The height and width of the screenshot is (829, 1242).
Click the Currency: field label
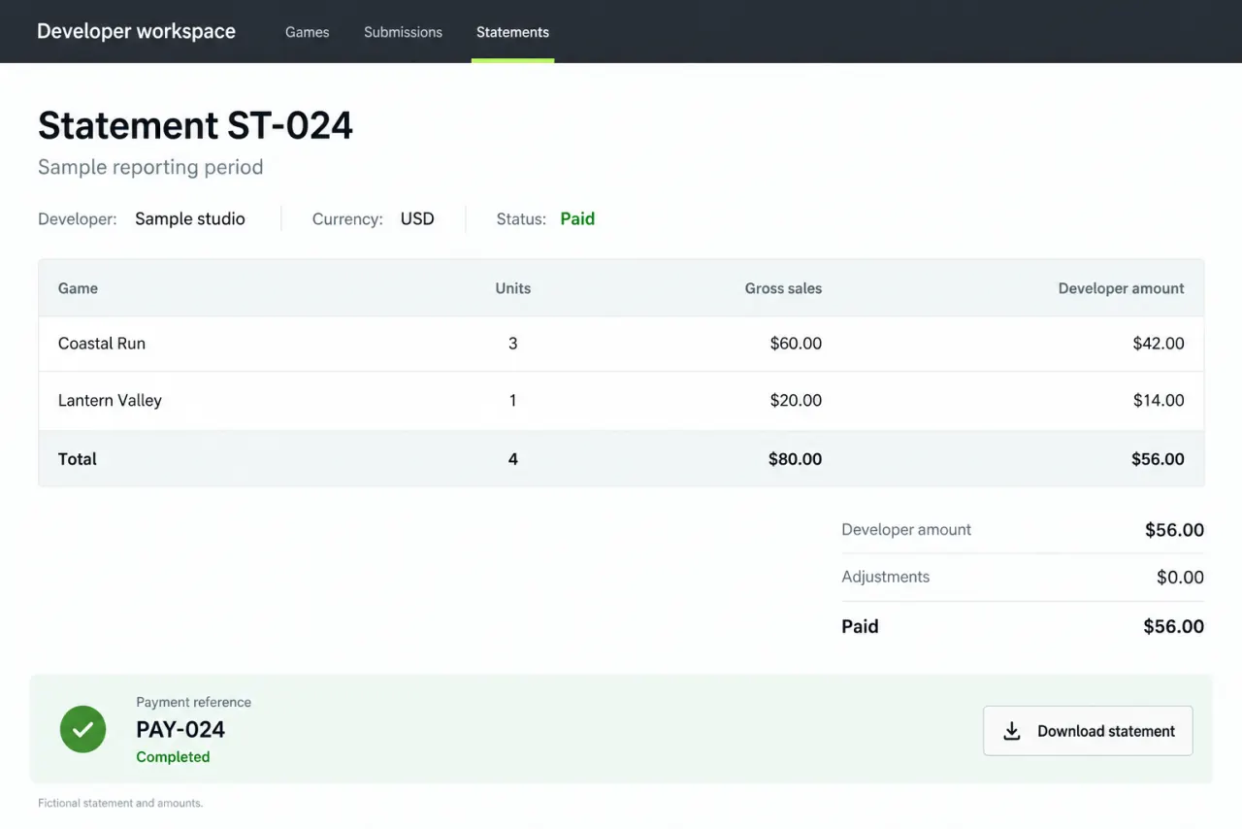[x=347, y=218]
